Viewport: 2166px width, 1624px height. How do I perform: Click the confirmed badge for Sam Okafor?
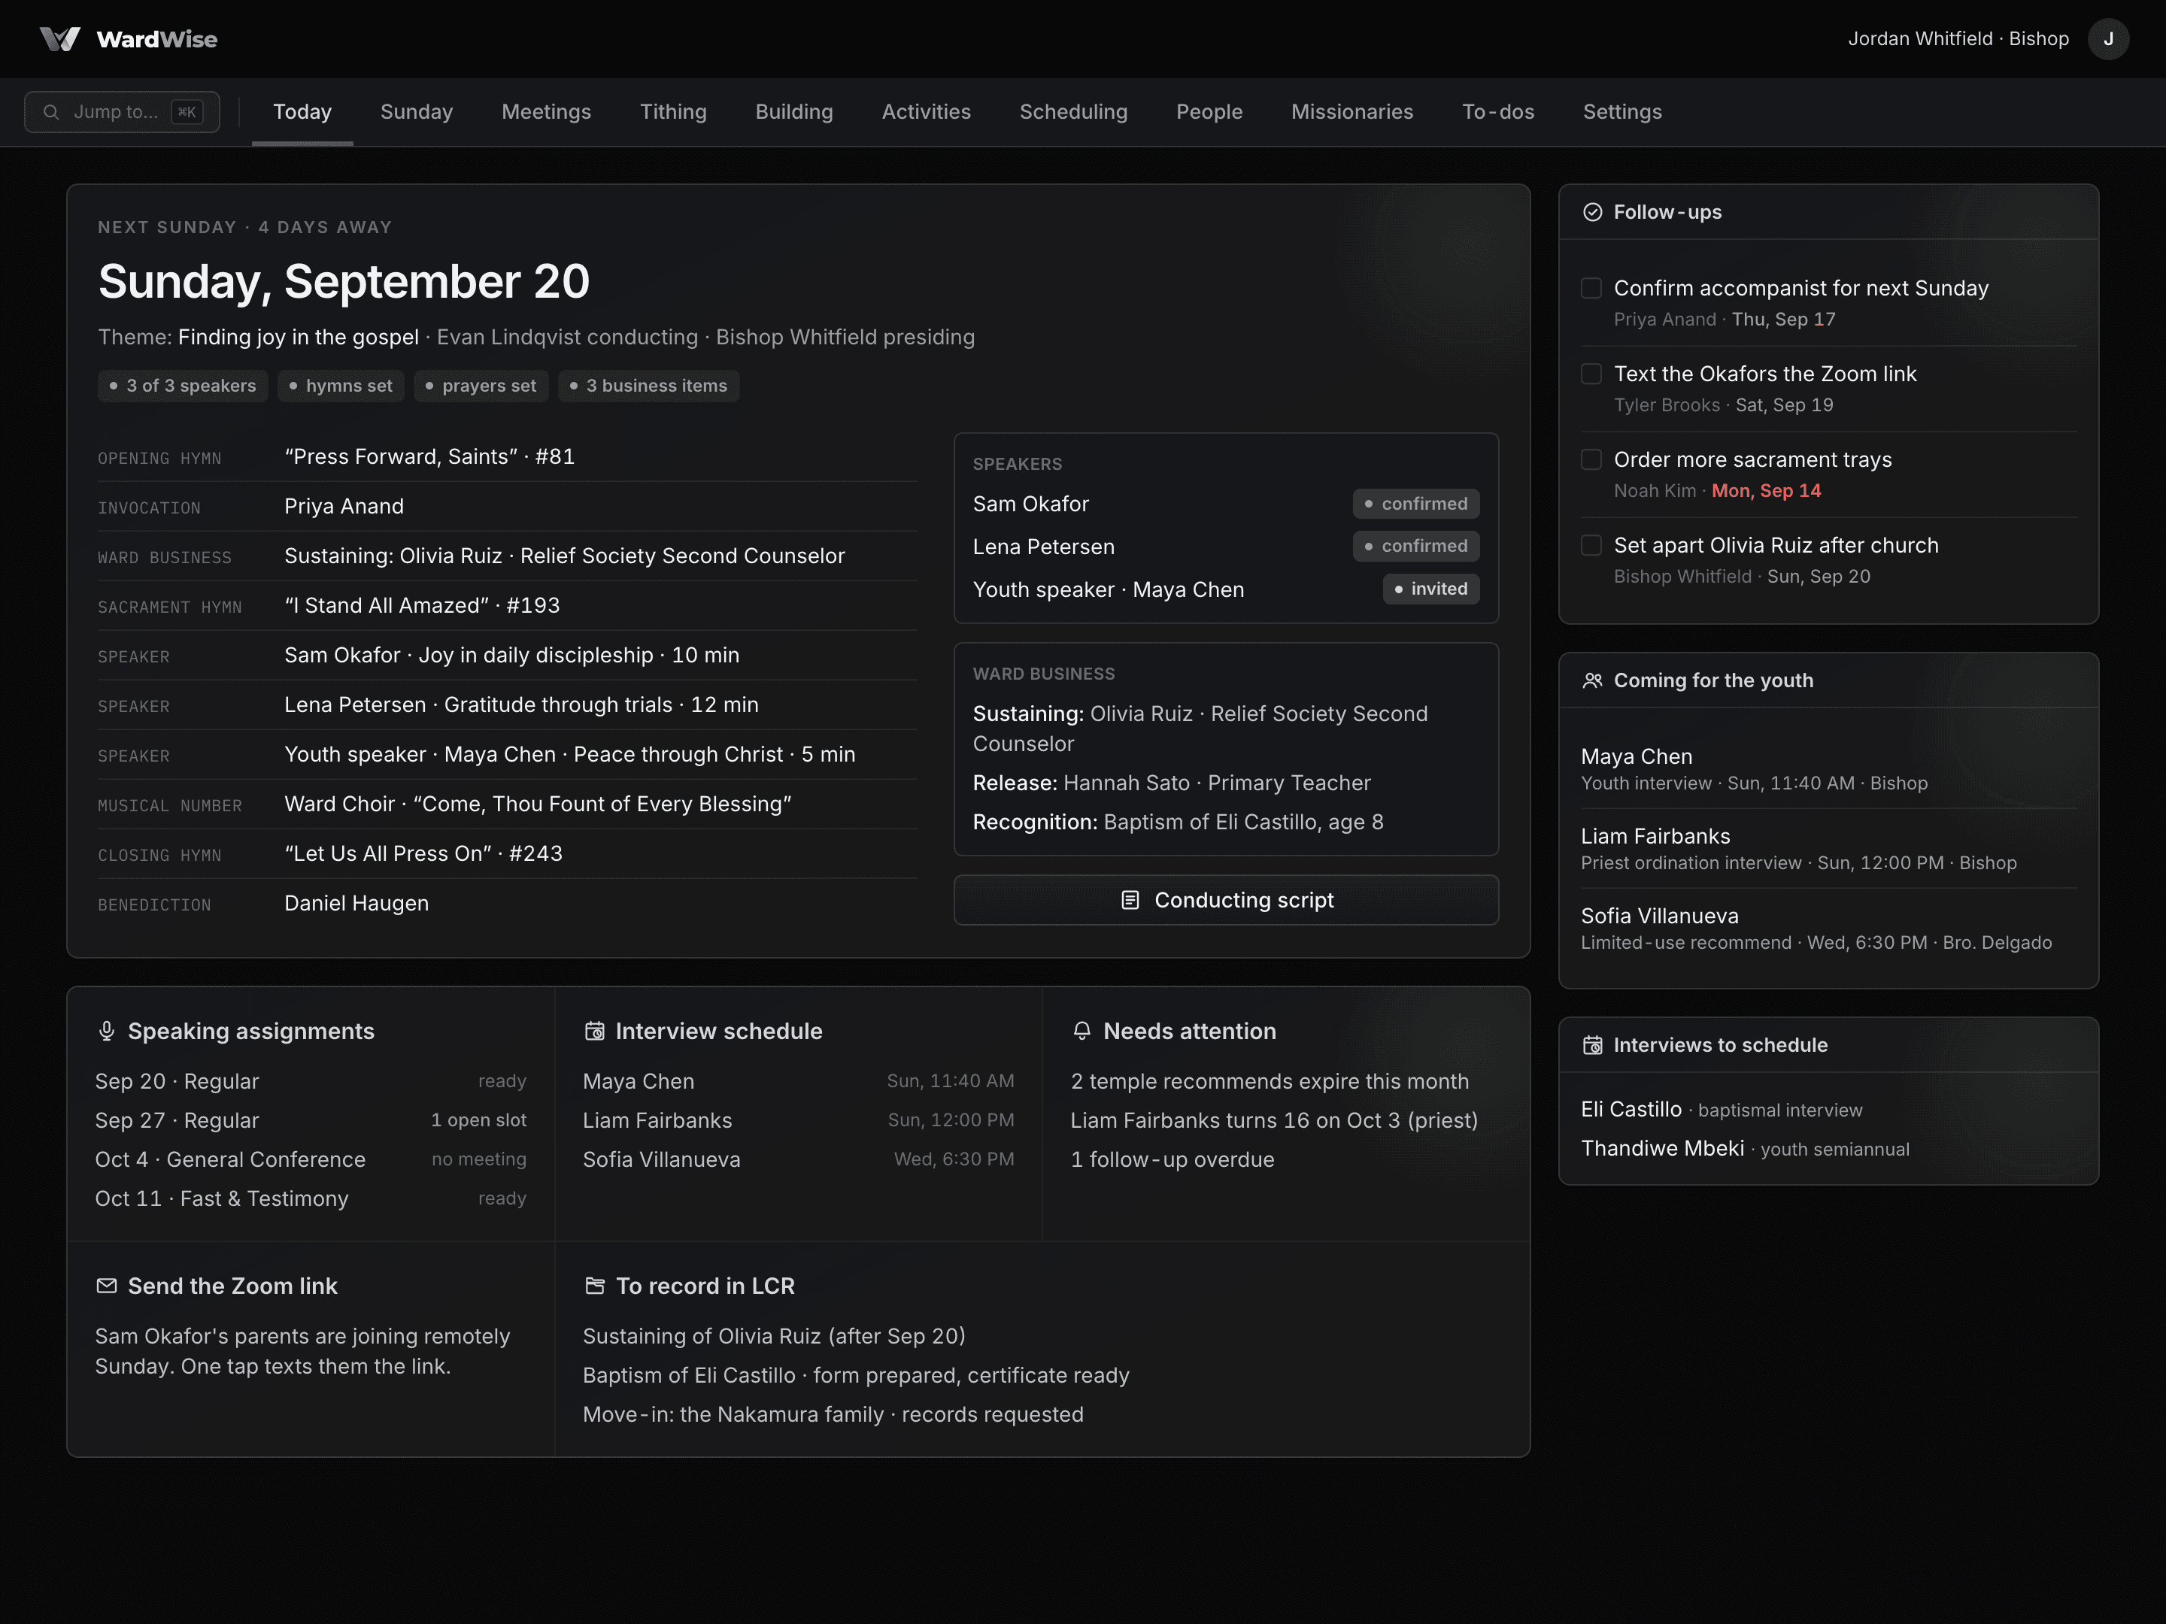pos(1416,503)
